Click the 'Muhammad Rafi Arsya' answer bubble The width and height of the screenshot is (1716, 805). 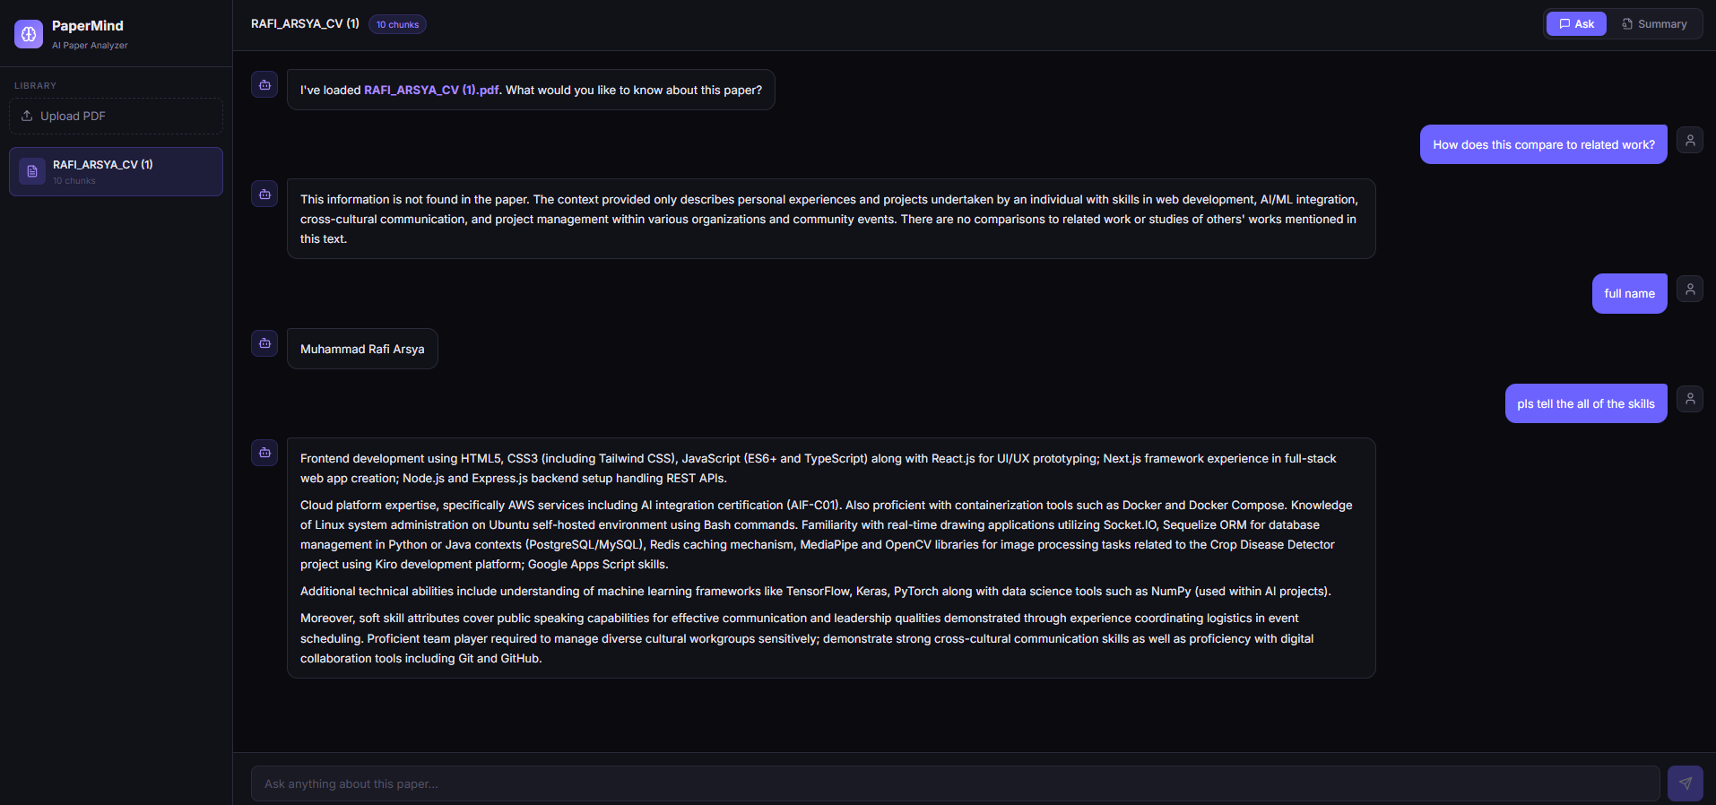pyautogui.click(x=362, y=349)
